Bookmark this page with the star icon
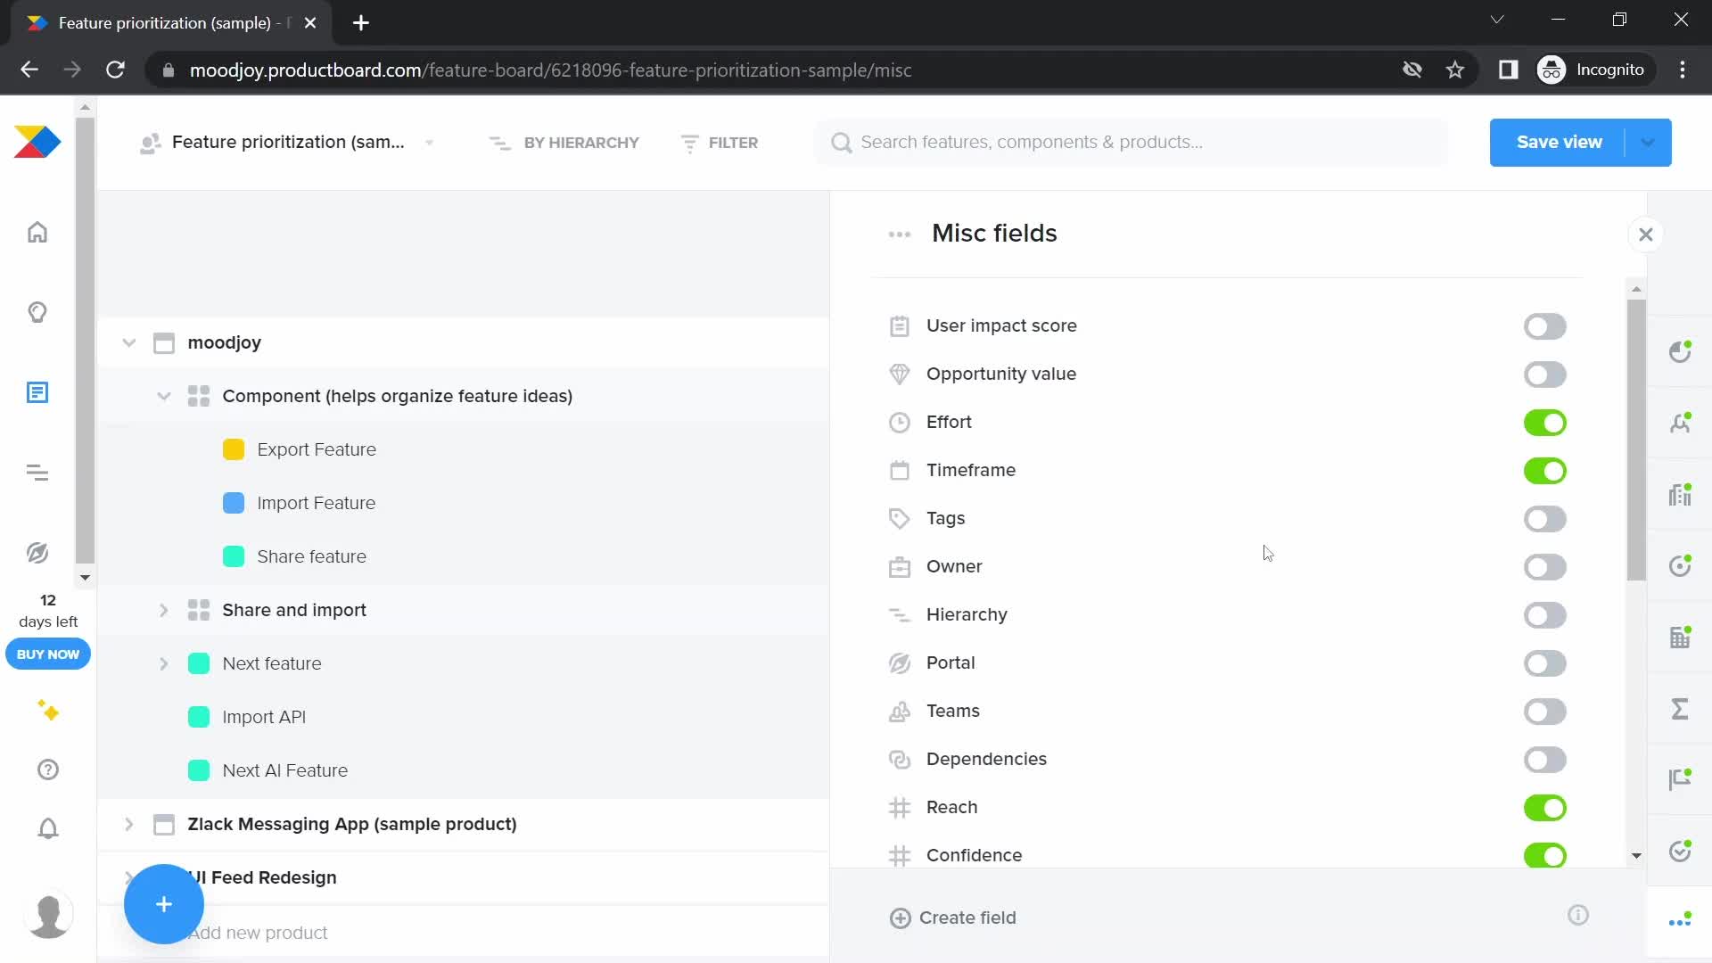The image size is (1712, 963). (1455, 70)
